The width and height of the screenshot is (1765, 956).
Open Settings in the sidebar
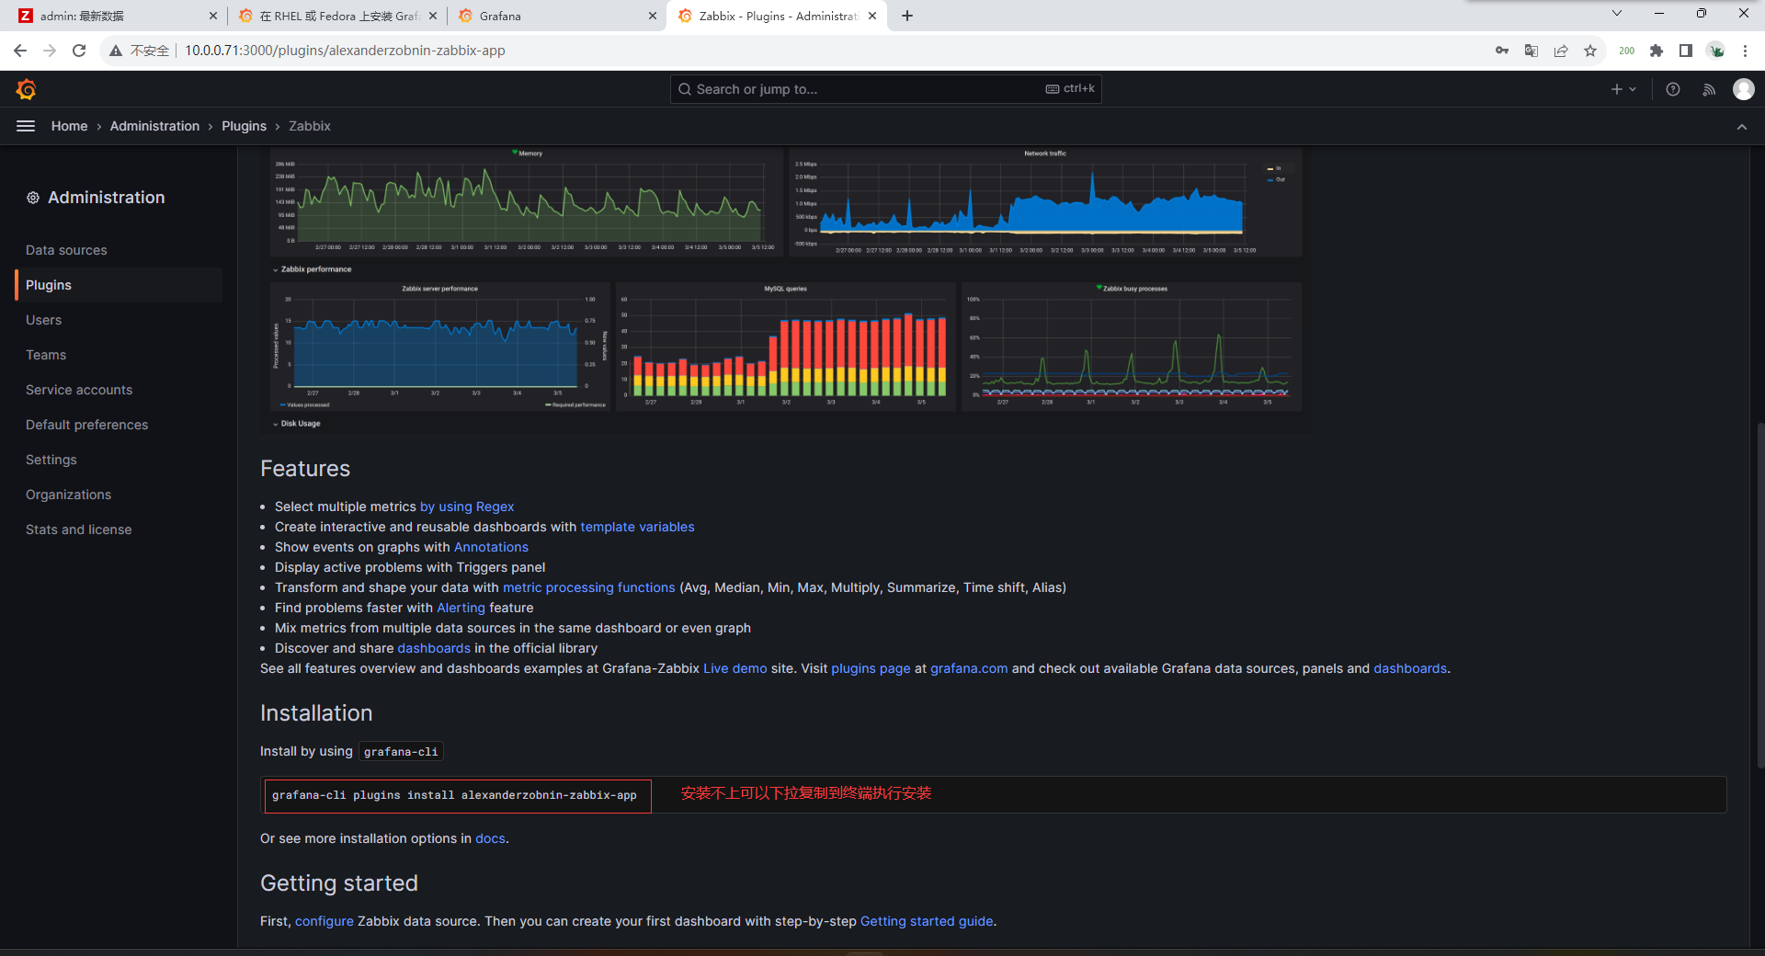[51, 460]
